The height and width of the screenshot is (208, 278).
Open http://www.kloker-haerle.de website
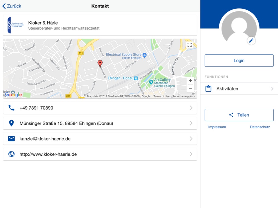100,154
